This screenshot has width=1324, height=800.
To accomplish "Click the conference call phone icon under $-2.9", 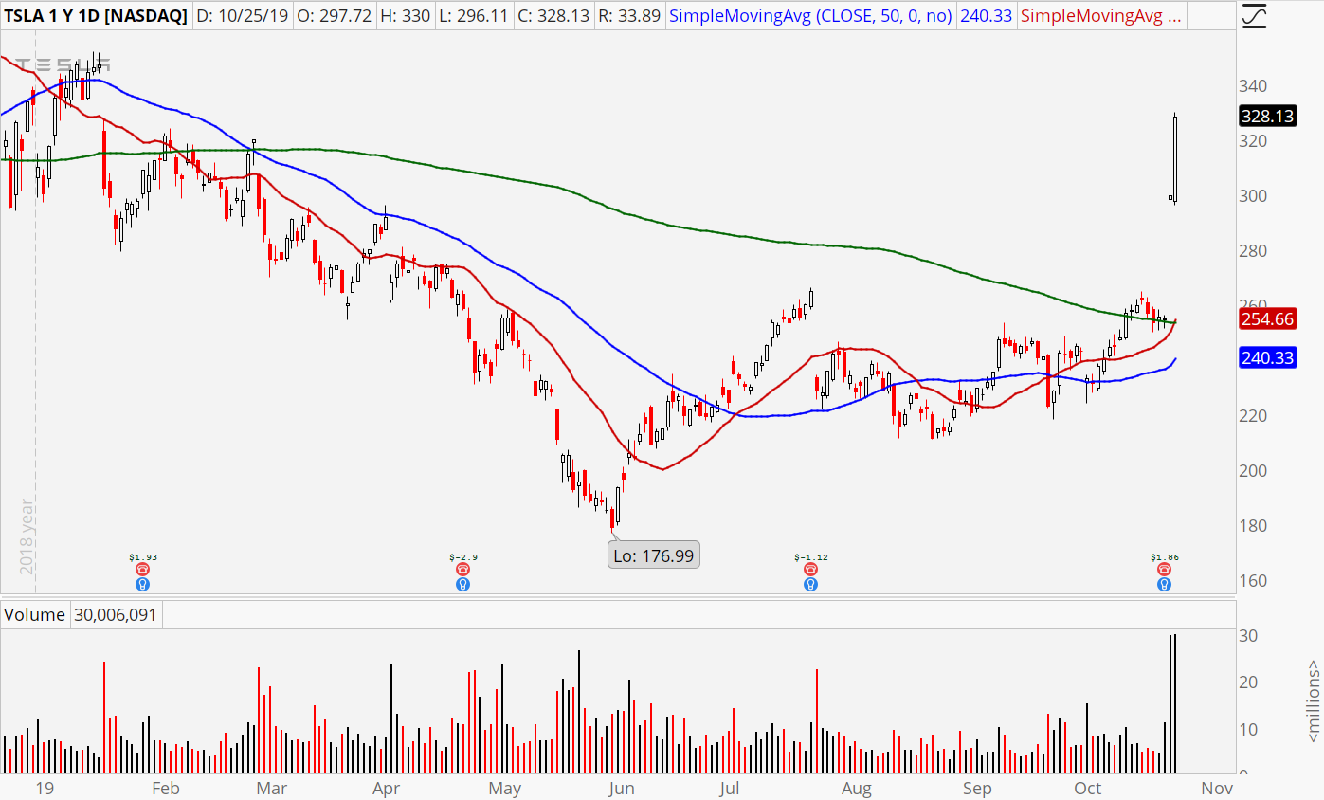I will [x=462, y=569].
